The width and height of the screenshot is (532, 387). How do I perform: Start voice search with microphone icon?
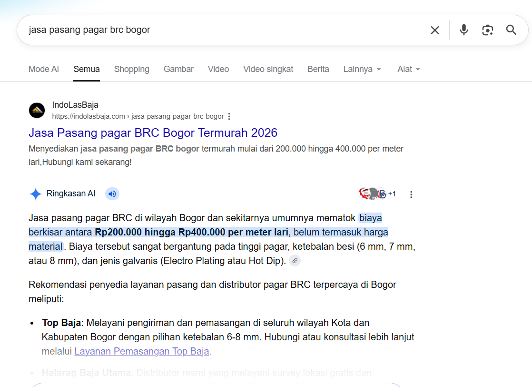(464, 30)
